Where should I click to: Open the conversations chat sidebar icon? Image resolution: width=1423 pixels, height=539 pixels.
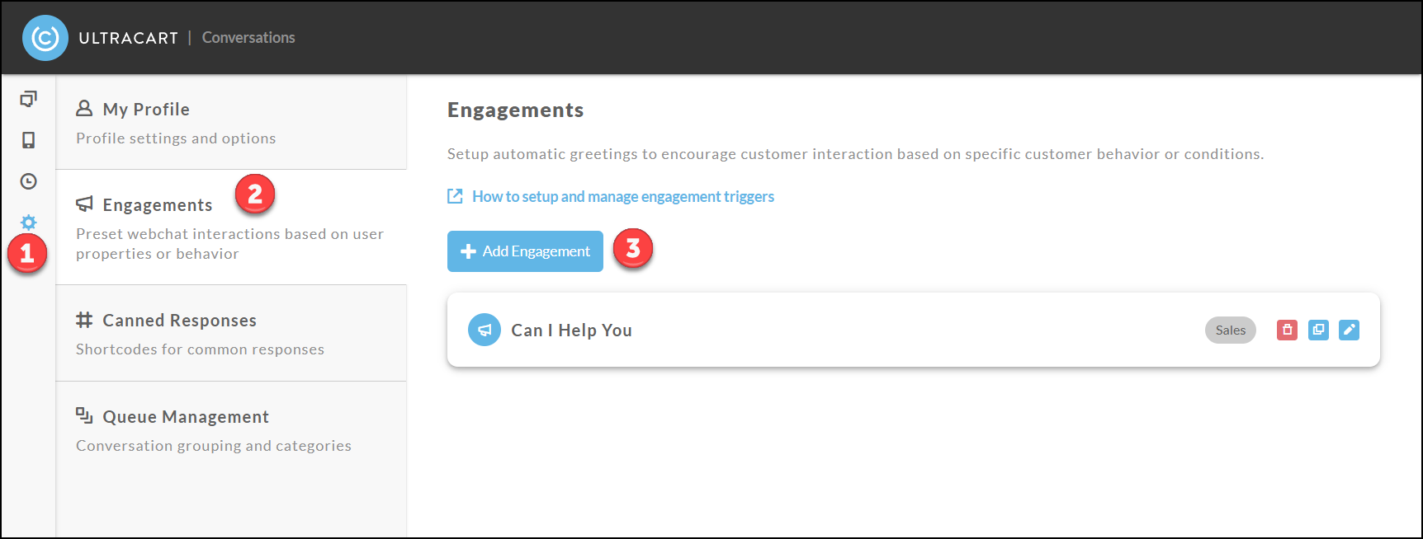29,99
